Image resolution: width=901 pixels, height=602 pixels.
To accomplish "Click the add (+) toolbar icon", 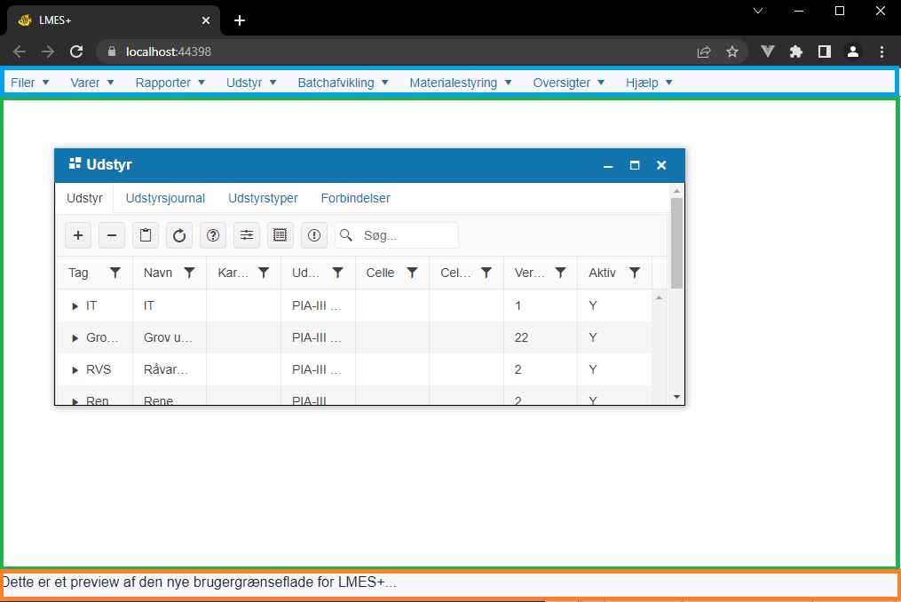I will point(77,234).
